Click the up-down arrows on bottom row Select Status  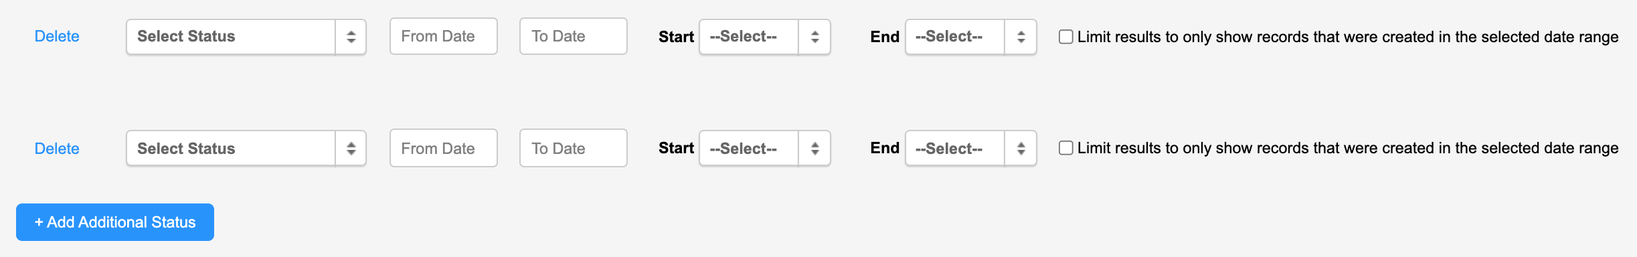(351, 149)
